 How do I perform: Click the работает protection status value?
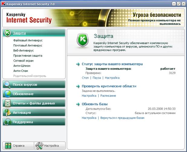[x=168, y=69]
